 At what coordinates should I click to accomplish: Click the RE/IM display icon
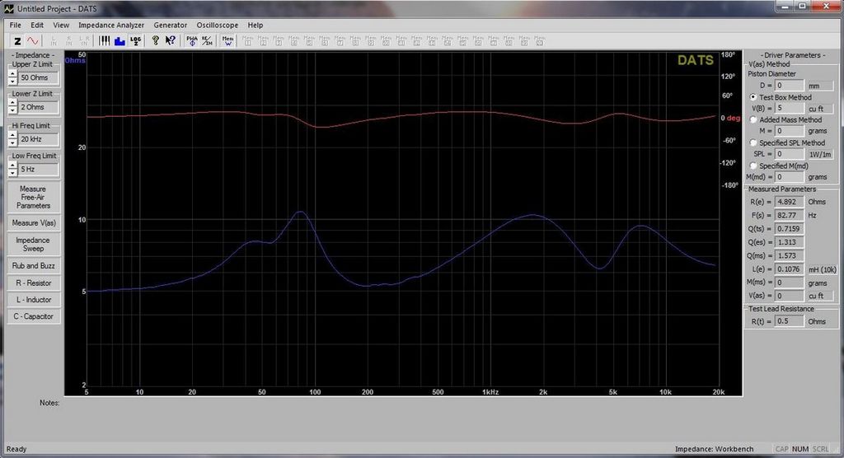pyautogui.click(x=207, y=41)
